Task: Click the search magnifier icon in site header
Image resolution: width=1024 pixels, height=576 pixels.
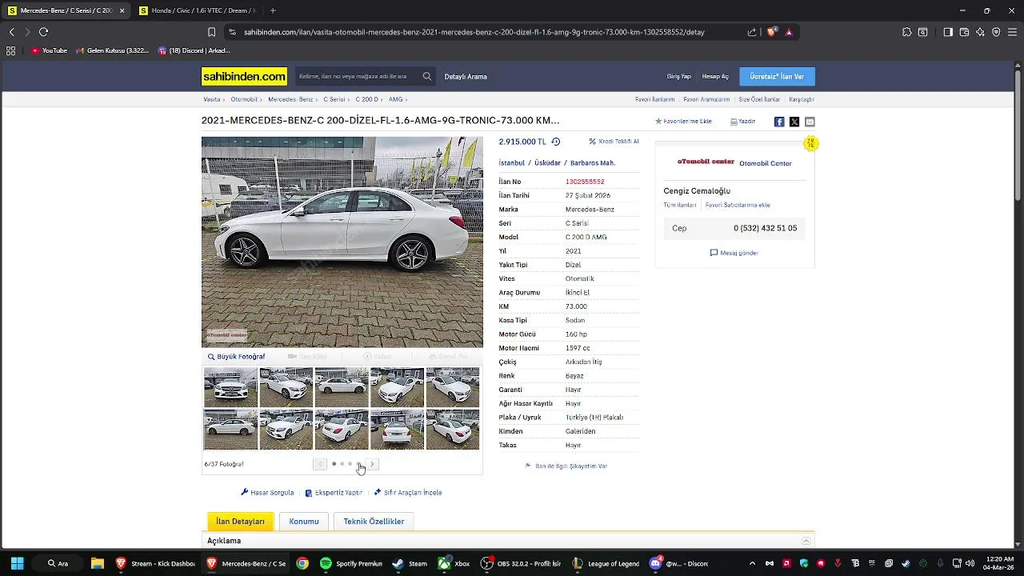Action: tap(427, 77)
